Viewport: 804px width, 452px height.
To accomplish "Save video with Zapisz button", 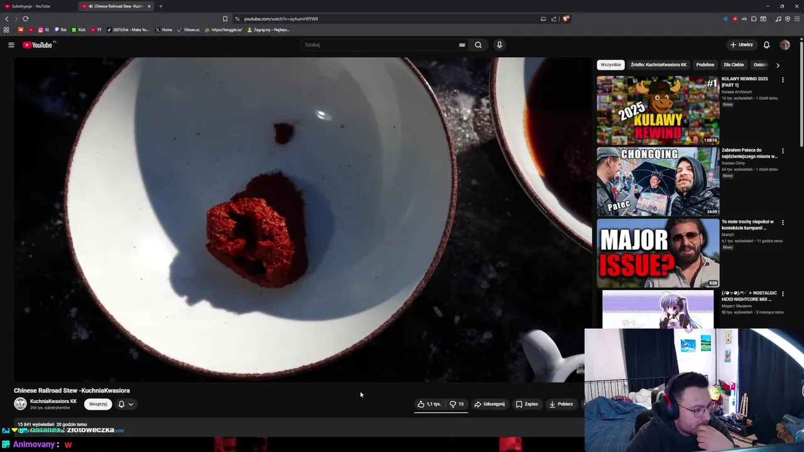I will click(527, 404).
